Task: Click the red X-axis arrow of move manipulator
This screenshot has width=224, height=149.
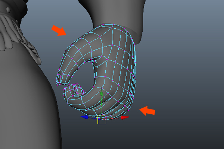Action: 125,117
